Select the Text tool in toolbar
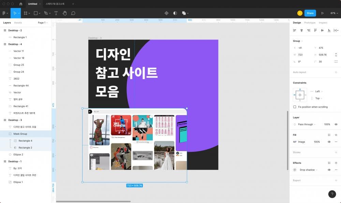The image size is (341, 203). [56, 13]
